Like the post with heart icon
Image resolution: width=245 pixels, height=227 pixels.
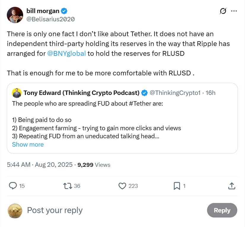point(122,186)
